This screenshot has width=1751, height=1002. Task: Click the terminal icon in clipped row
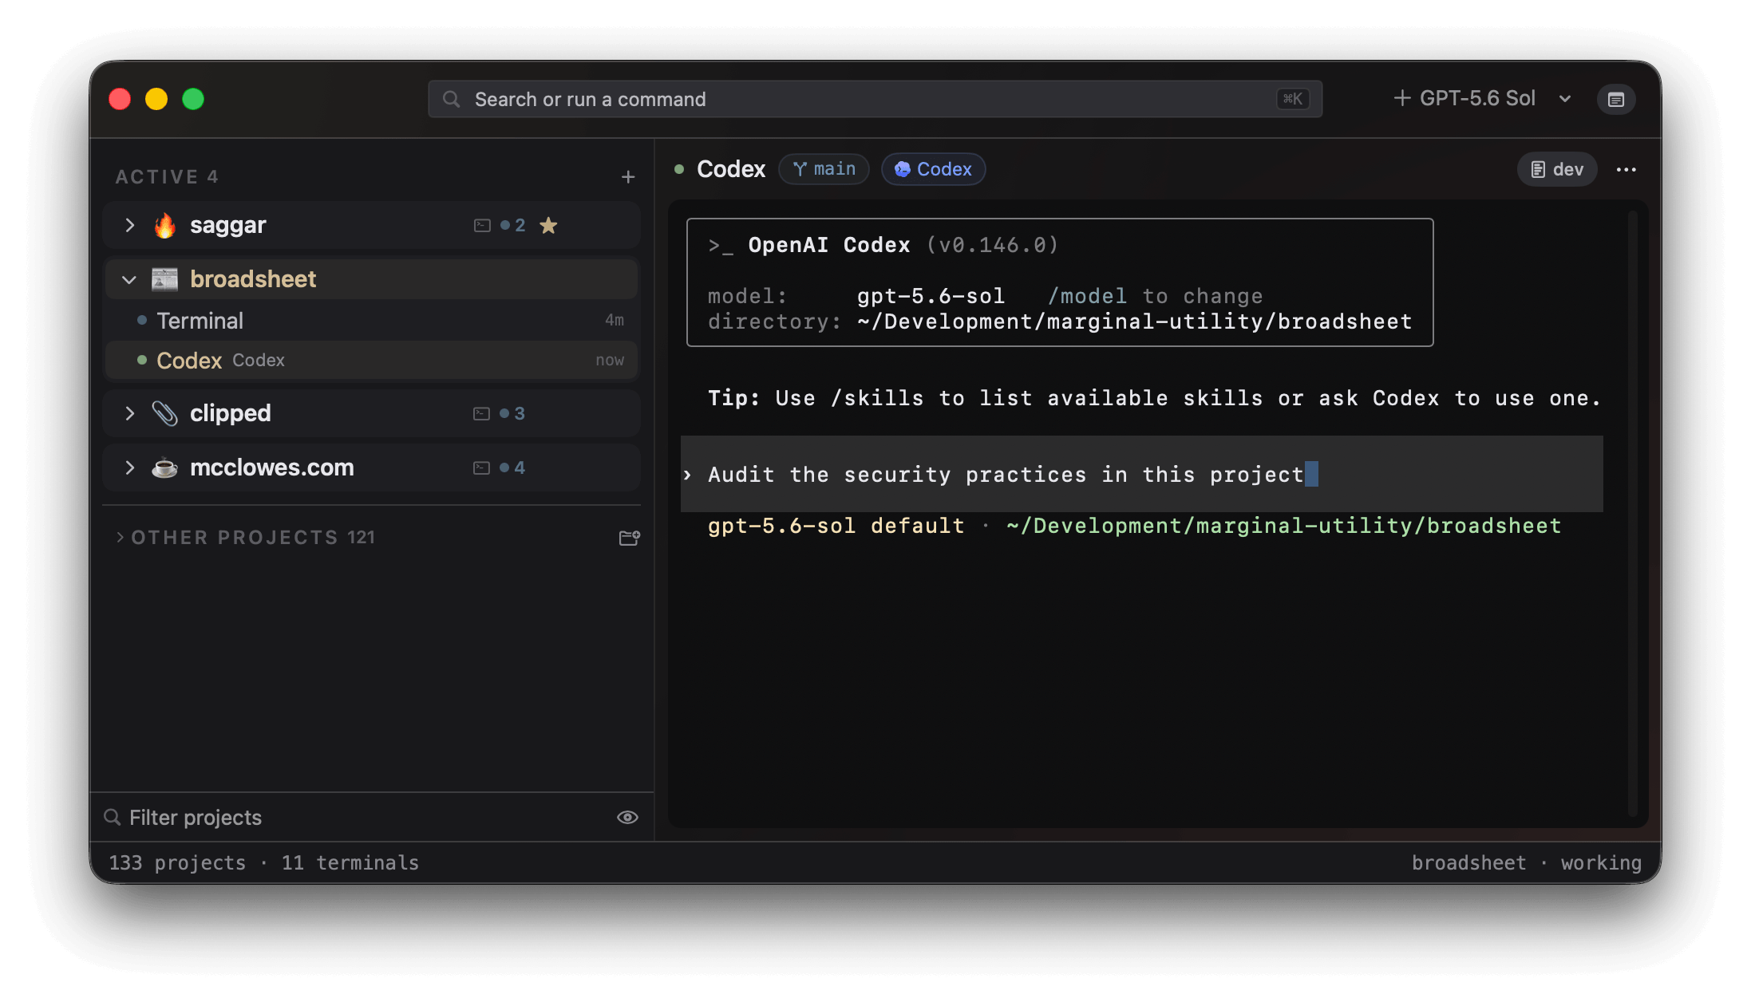click(x=481, y=413)
